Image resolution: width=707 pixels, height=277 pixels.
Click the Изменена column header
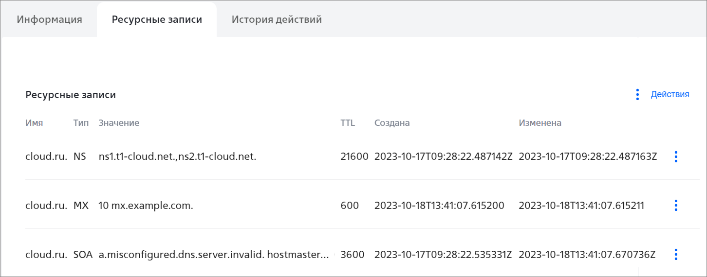pos(540,123)
